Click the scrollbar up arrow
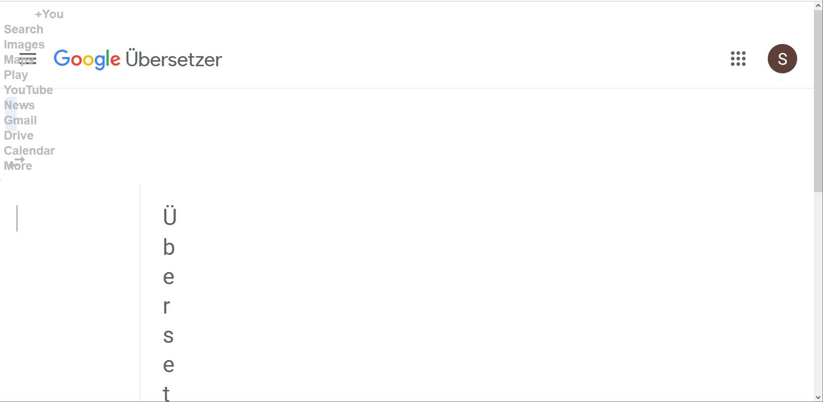 (818, 6)
